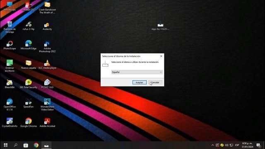This screenshot has width=265, height=149.
Task: Expand hidden system tray icons chevron
Action: click(x=212, y=145)
